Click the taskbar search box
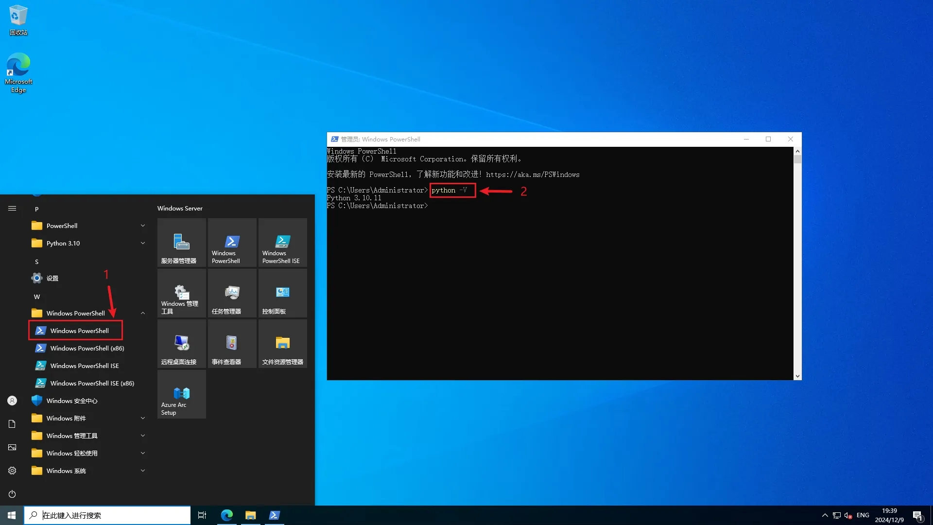933x525 pixels. (107, 515)
